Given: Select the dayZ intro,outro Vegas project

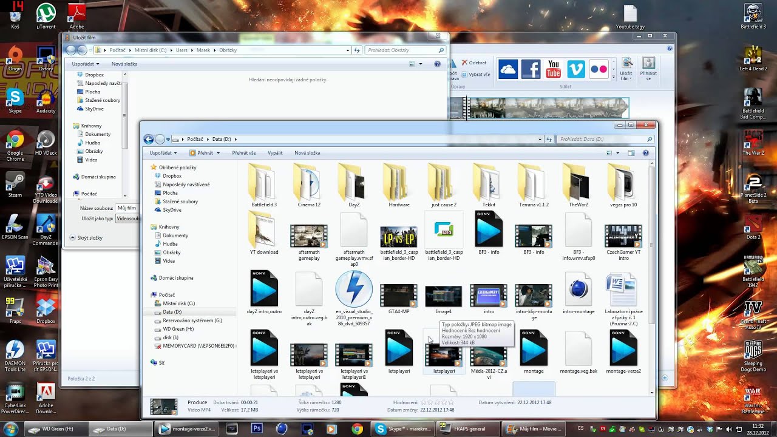Looking at the screenshot, I should 264,293.
